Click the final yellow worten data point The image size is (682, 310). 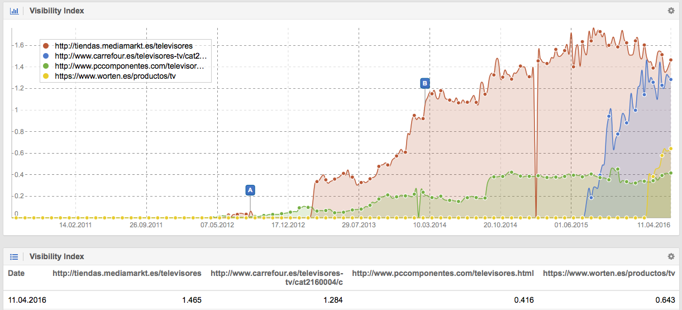670,149
